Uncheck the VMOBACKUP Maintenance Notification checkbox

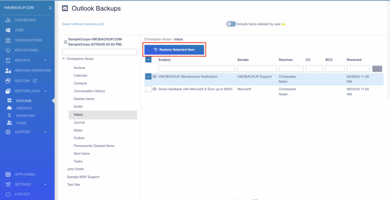(x=148, y=77)
